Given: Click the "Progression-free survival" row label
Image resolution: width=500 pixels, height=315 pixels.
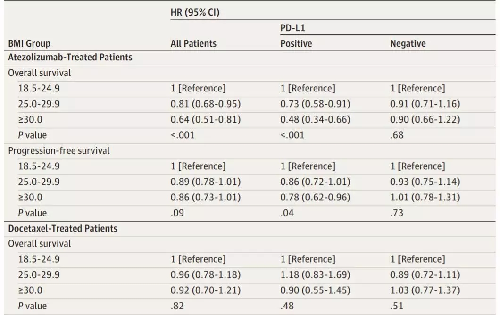Looking at the screenshot, I should 58,151.
